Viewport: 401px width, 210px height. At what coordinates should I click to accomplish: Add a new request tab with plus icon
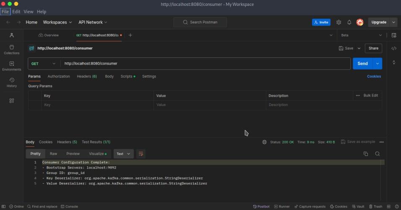point(130,35)
